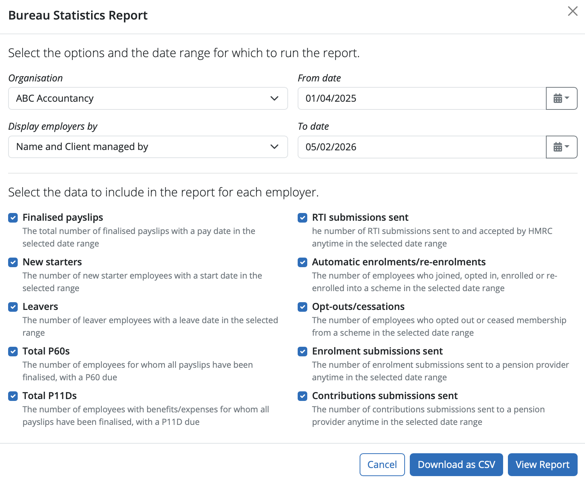Uncheck Enrolment submissions sent

(302, 352)
